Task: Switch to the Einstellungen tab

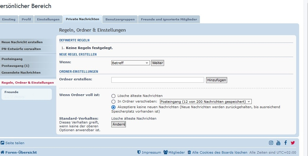Action: coord(48,19)
